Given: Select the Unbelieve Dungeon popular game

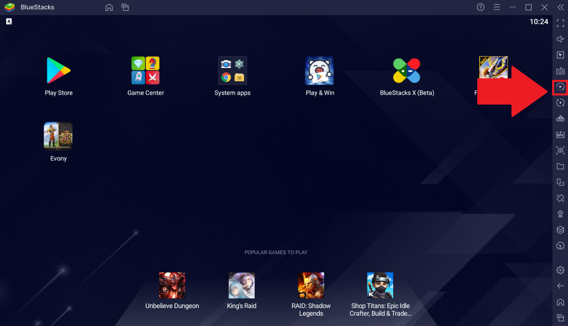Looking at the screenshot, I should click(x=172, y=285).
